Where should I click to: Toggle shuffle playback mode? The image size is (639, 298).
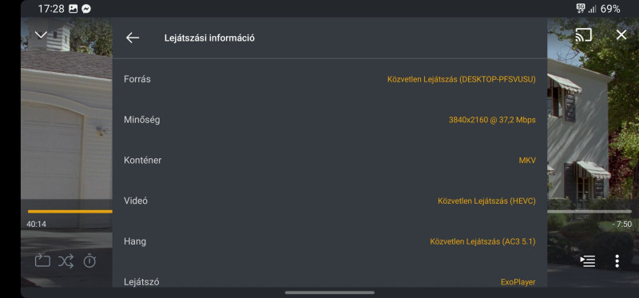(66, 261)
